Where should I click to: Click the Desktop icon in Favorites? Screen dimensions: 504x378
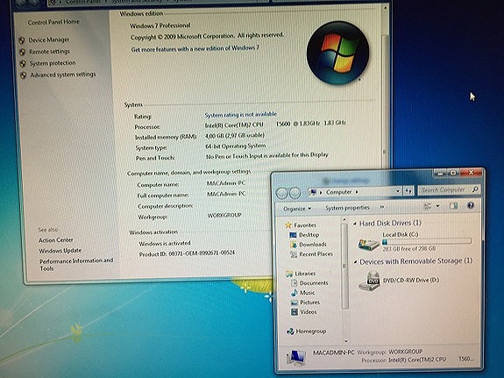pos(293,235)
